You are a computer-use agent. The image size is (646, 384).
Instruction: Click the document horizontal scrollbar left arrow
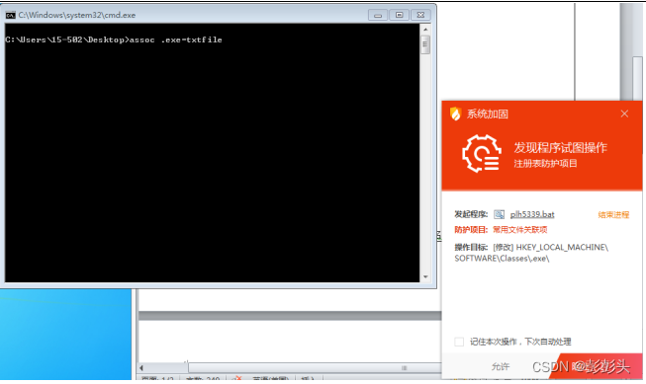tap(141, 368)
